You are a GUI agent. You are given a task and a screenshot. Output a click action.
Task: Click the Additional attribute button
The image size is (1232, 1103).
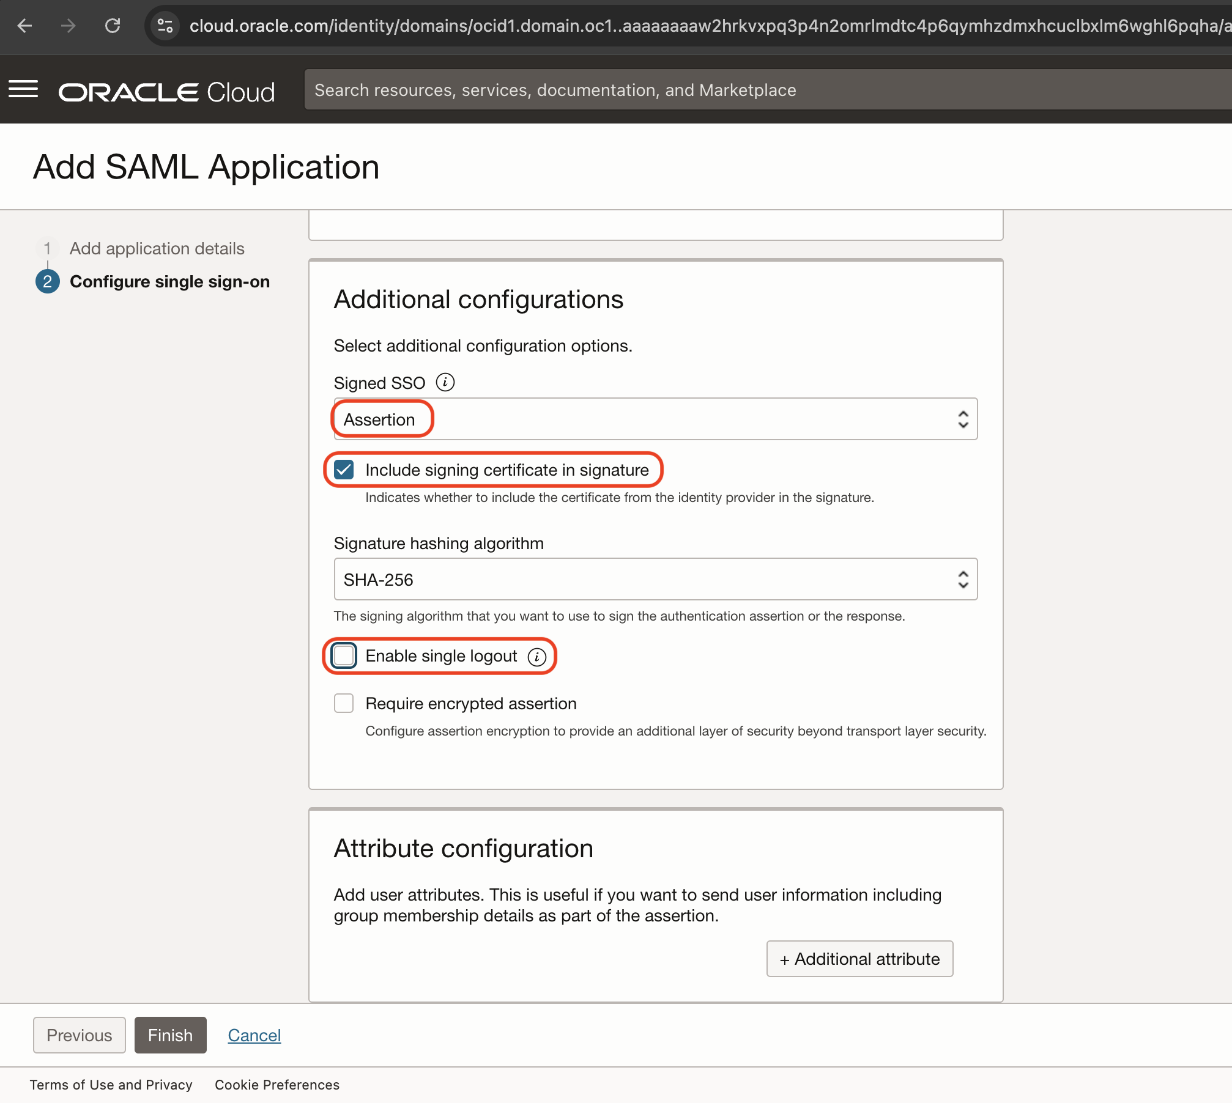(859, 959)
